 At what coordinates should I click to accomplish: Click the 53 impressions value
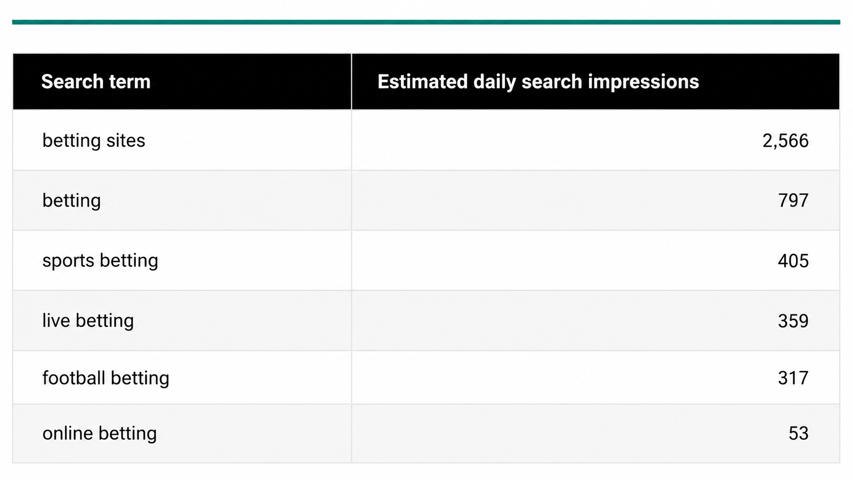tap(798, 433)
